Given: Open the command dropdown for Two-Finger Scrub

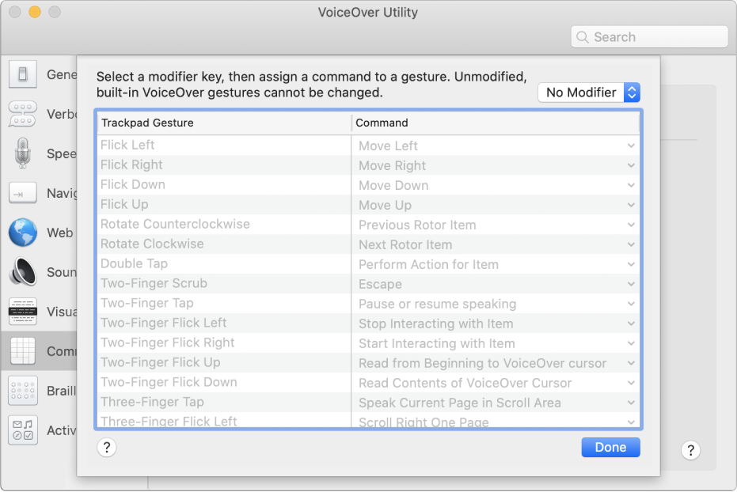Looking at the screenshot, I should [x=631, y=283].
